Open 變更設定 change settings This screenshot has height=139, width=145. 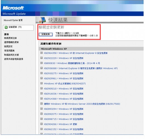click(8, 46)
